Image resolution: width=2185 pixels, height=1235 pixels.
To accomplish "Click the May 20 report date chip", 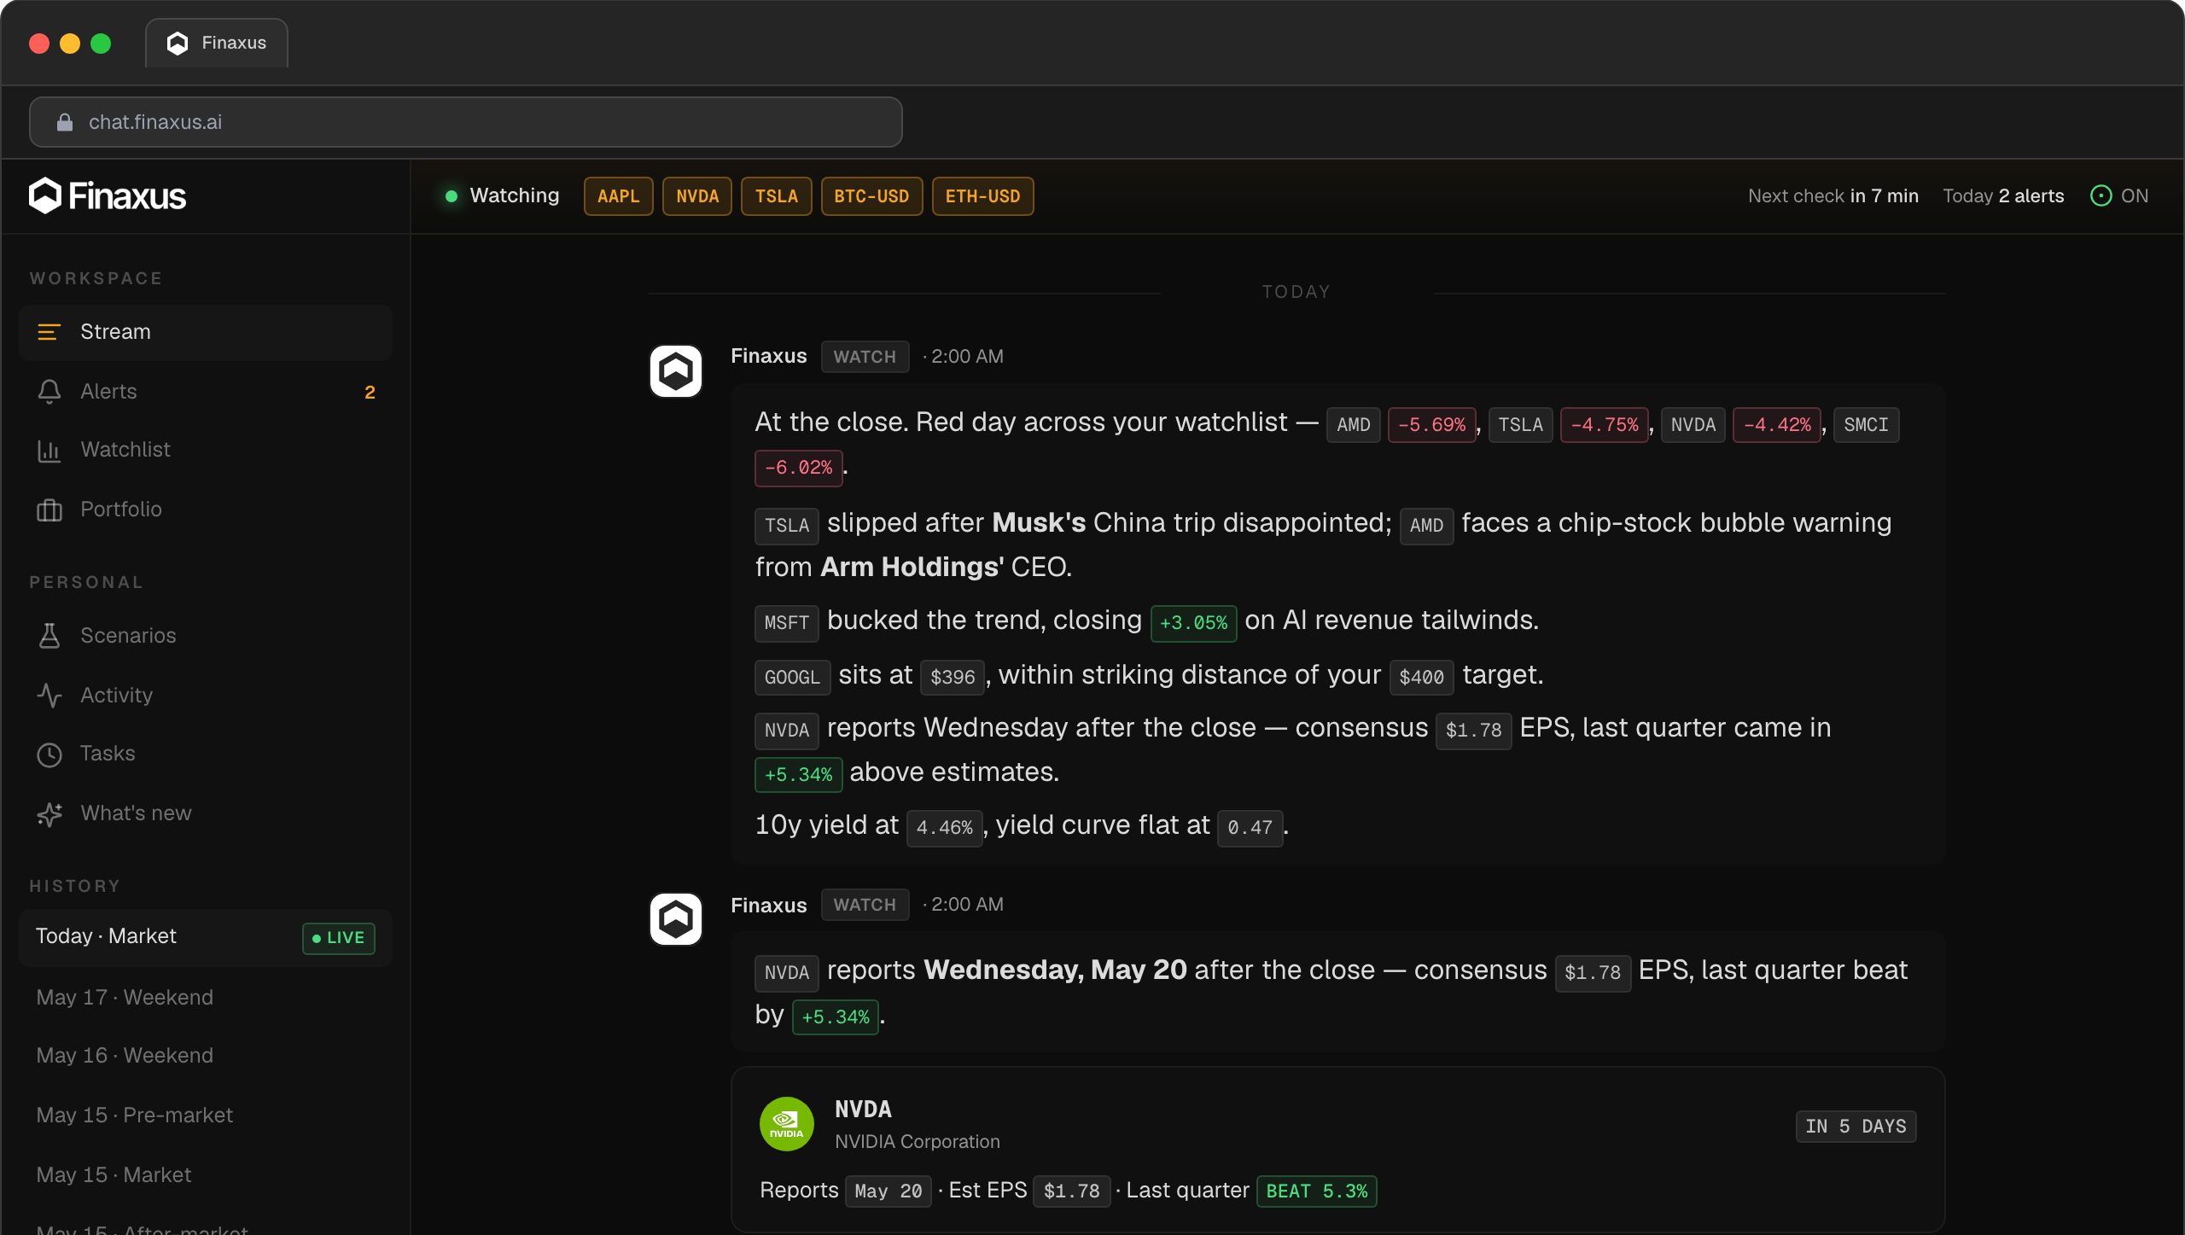I will click(x=888, y=1191).
